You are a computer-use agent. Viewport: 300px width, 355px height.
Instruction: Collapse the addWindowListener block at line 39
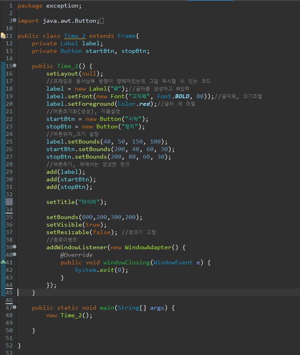14,246
